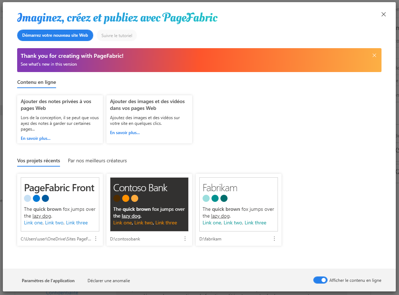
Task: Toggle off 'Afficher le contenu en ligne'
Action: pos(320,280)
